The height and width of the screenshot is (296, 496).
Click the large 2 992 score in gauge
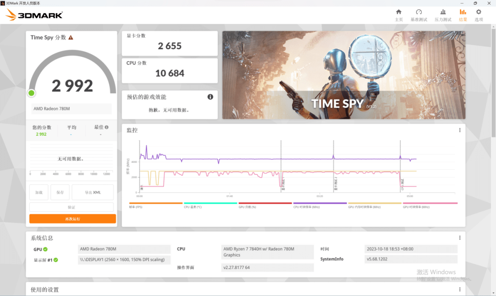coord(73,86)
